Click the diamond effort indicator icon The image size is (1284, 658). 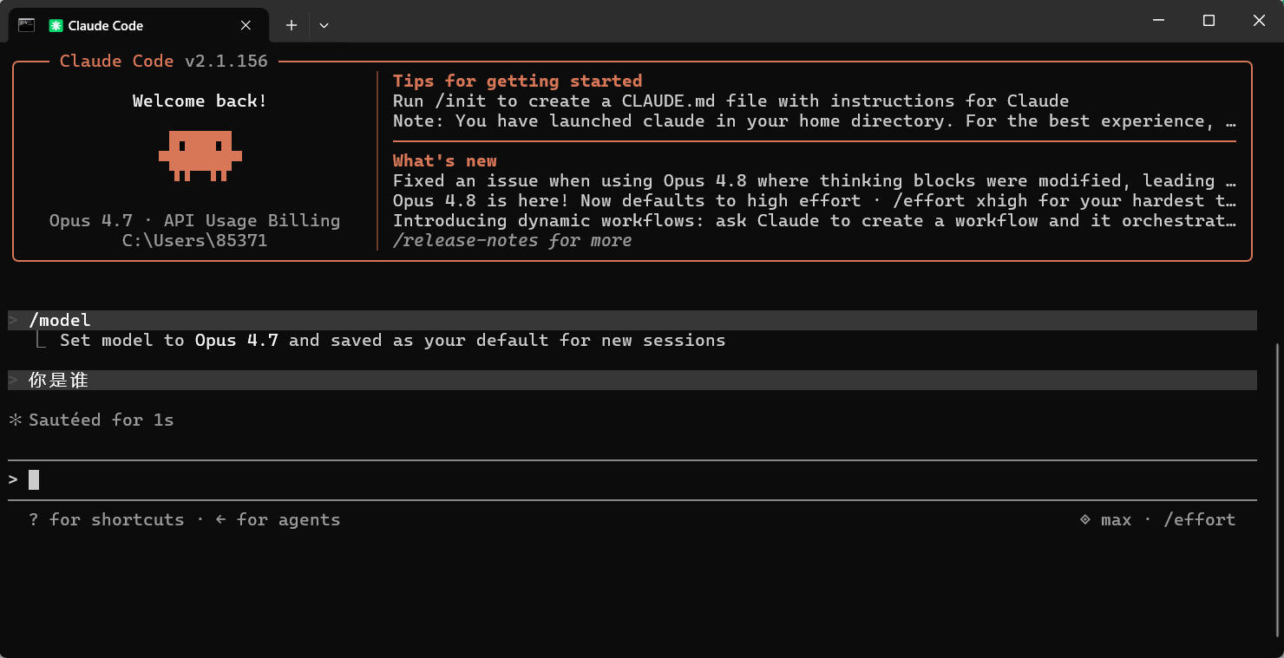tap(1084, 519)
